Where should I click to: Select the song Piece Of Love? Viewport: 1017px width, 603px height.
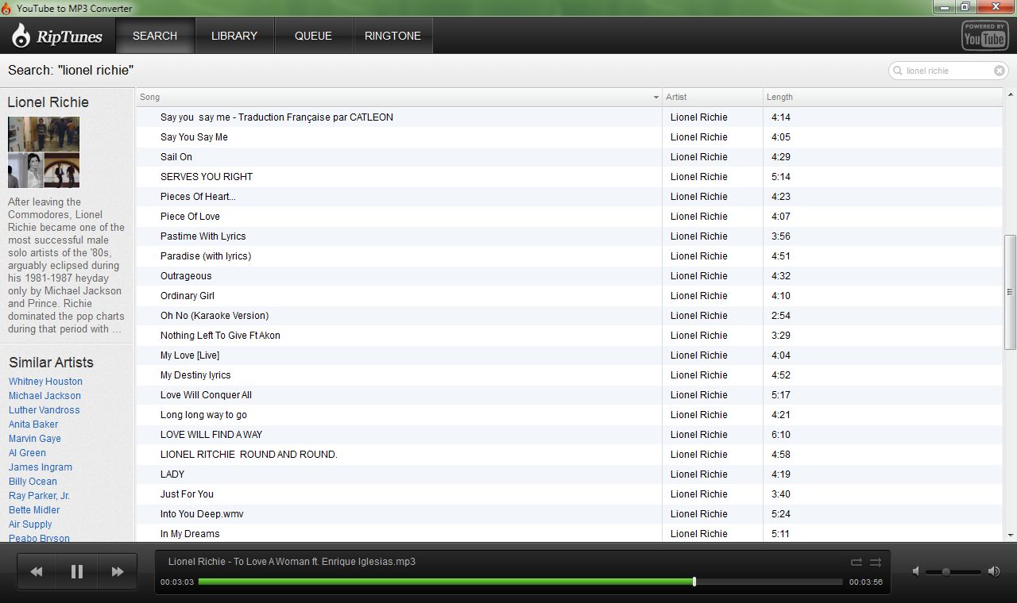click(190, 217)
